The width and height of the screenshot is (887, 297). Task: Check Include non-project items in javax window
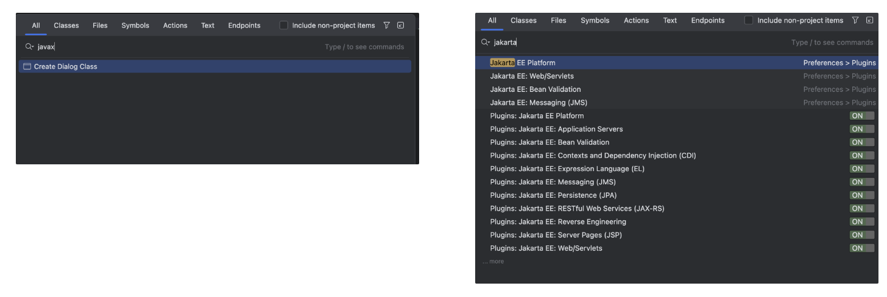pyautogui.click(x=284, y=26)
